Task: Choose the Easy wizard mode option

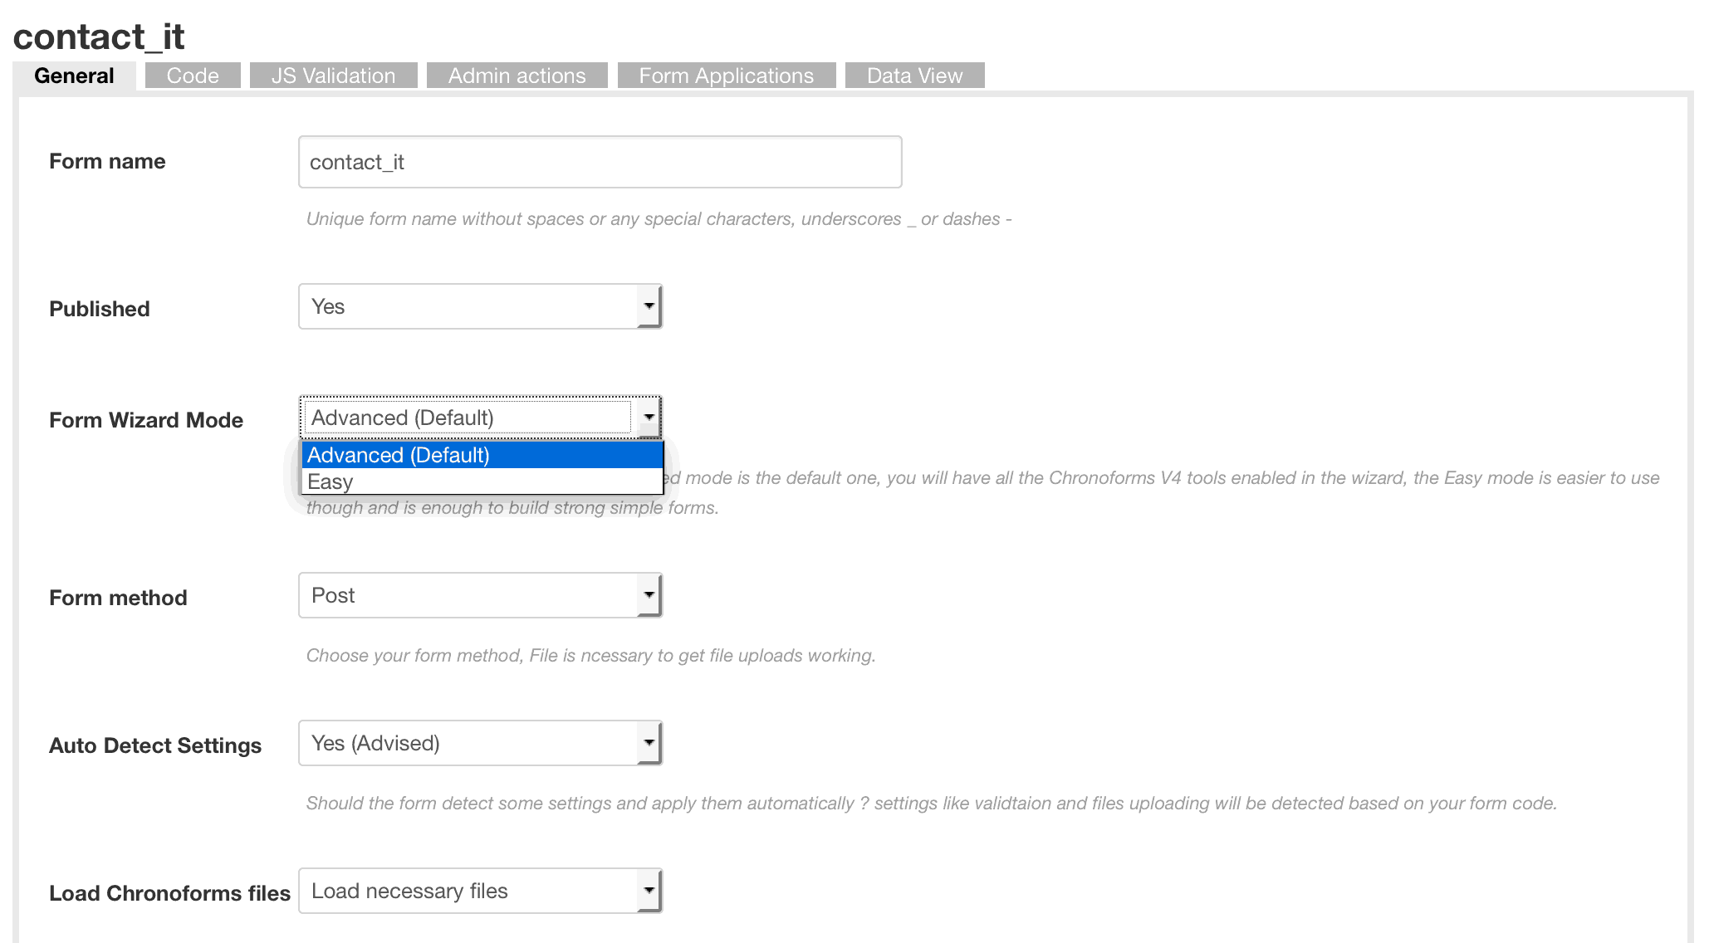Action: [x=482, y=481]
